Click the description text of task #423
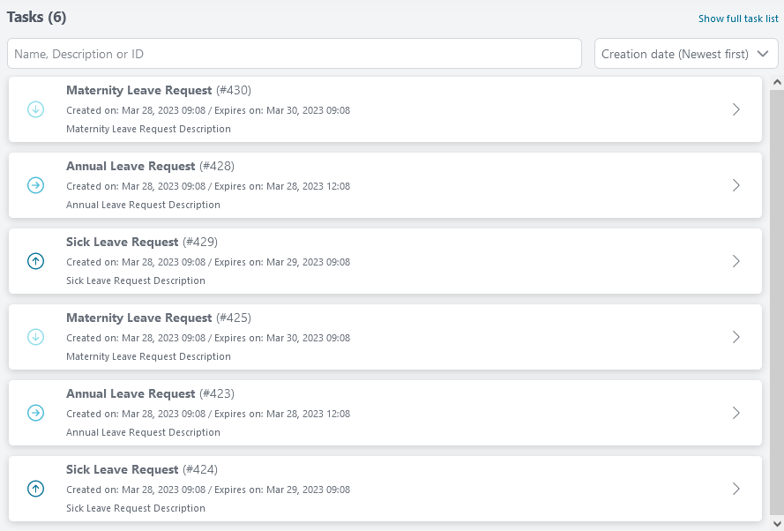The width and height of the screenshot is (784, 531). (143, 432)
